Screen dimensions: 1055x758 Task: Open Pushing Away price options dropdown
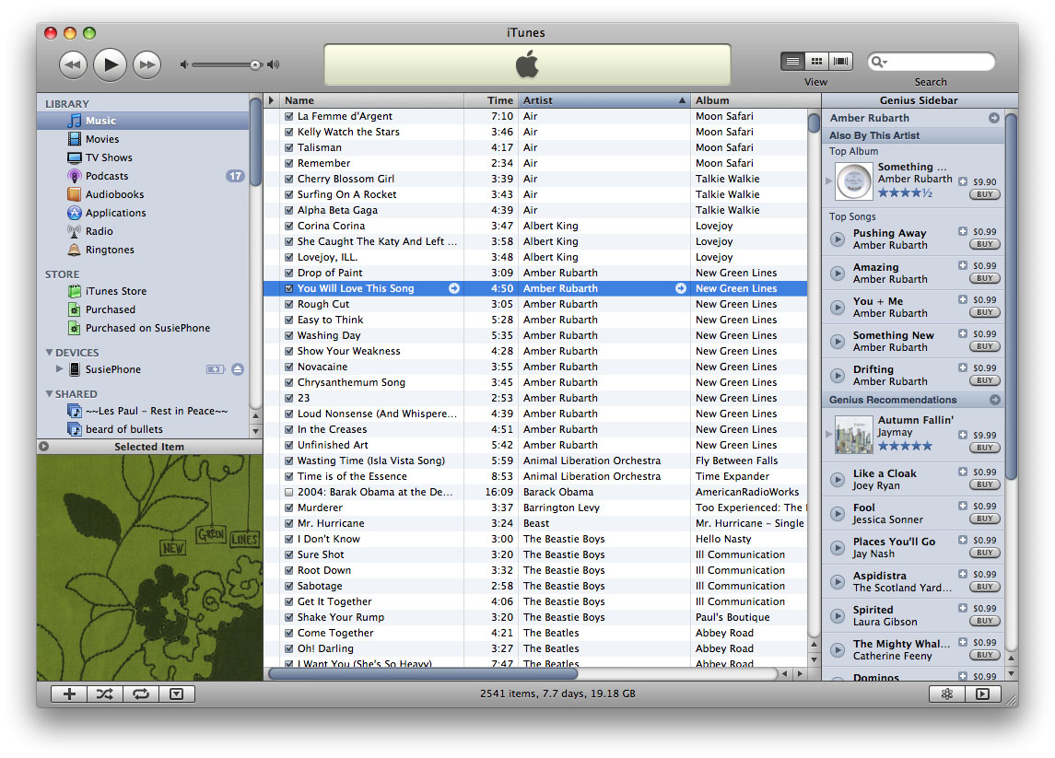(963, 231)
